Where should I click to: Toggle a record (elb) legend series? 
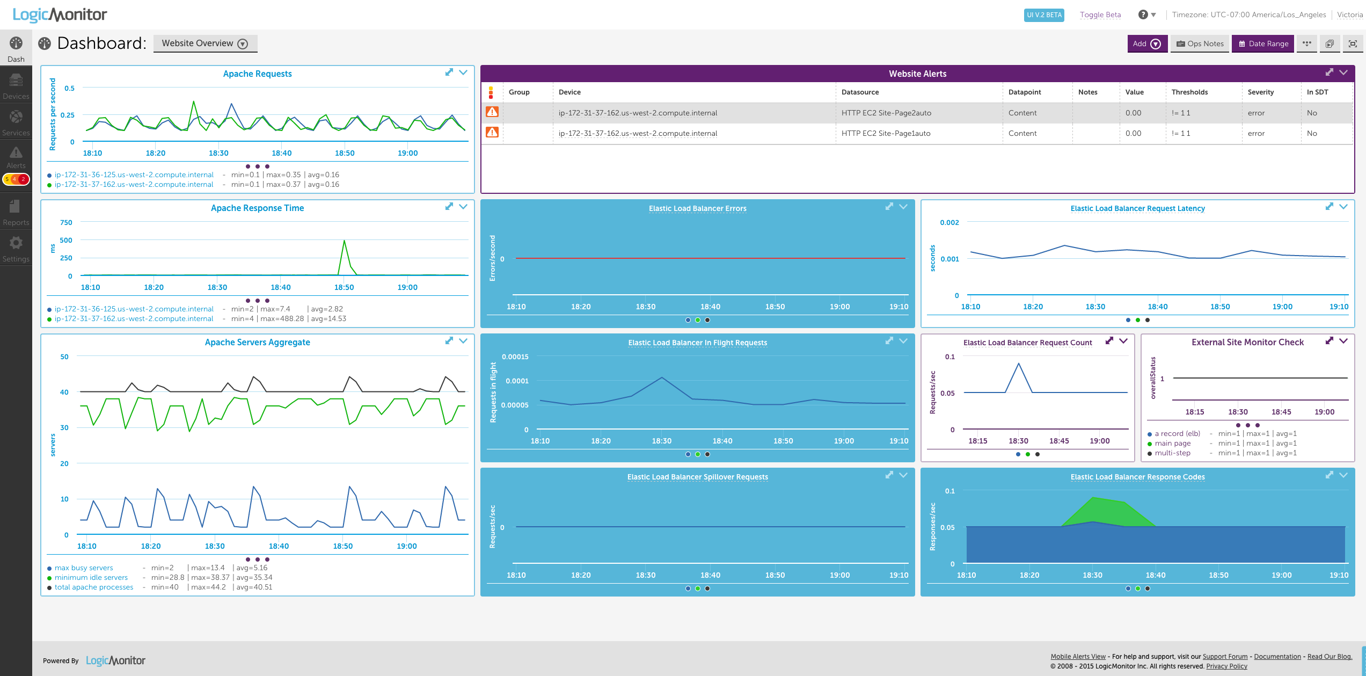tap(1174, 434)
